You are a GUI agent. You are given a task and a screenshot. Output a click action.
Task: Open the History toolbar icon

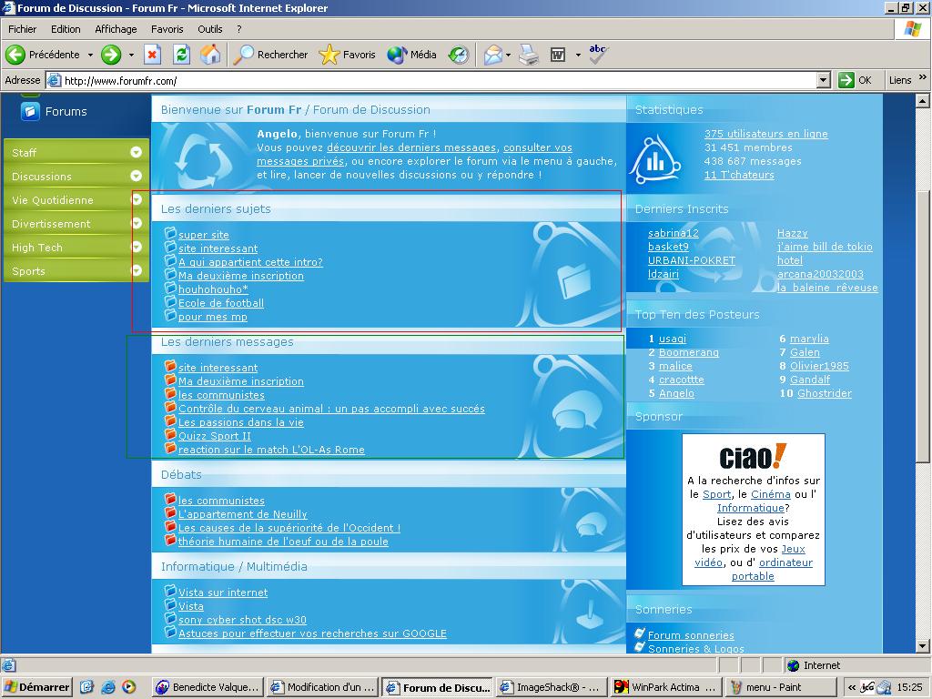(459, 55)
